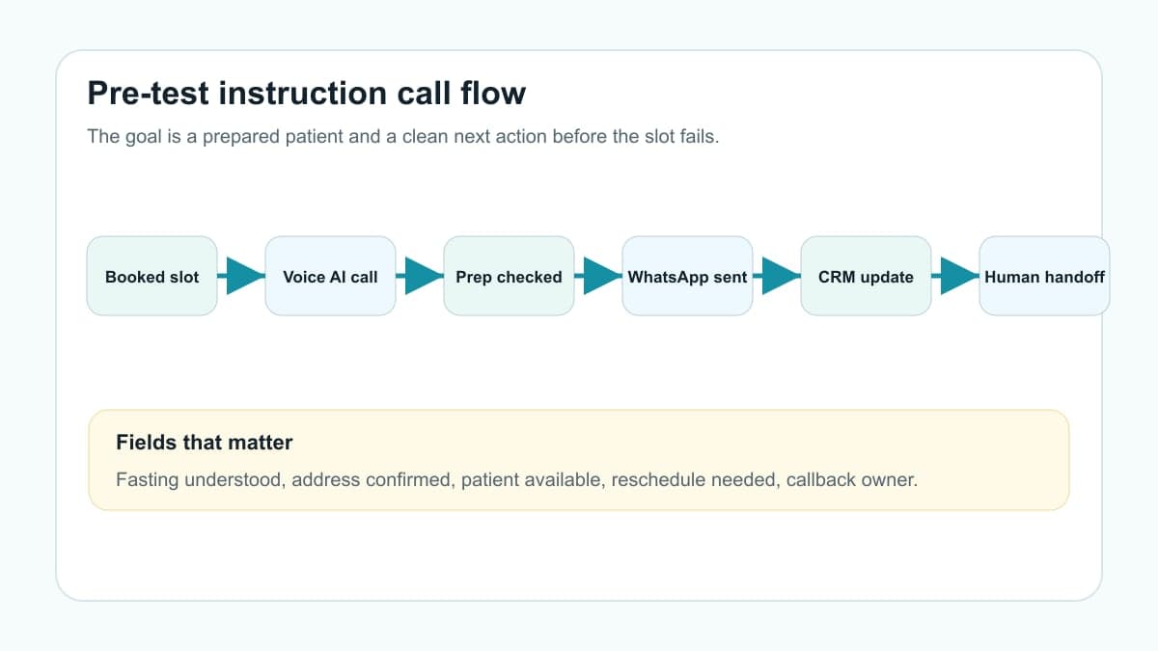
Task: Click the subtitle about a prepared patient
Action: pyautogui.click(x=403, y=136)
